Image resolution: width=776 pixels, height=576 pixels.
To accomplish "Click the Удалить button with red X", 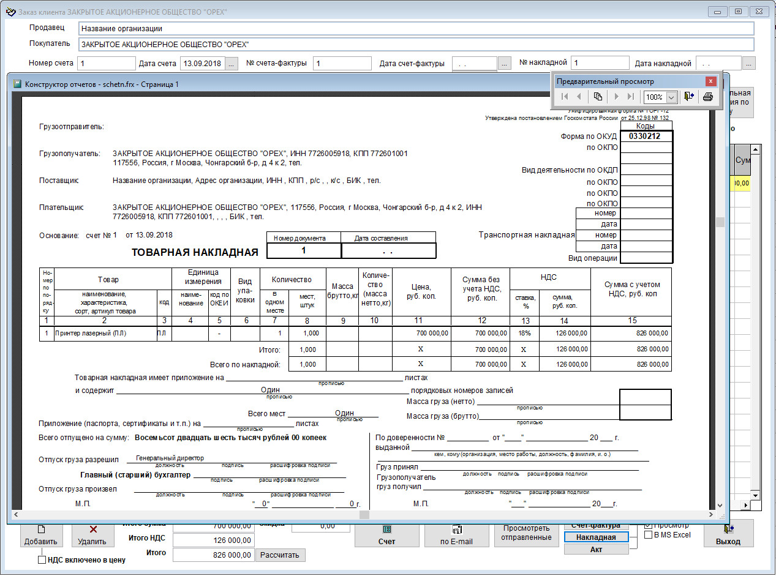I will [92, 535].
